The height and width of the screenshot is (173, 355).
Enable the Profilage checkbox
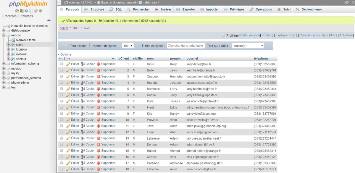[223, 35]
